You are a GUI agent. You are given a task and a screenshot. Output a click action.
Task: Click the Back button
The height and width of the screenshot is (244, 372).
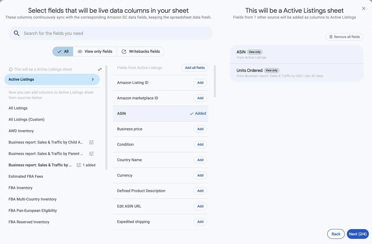[336, 234]
